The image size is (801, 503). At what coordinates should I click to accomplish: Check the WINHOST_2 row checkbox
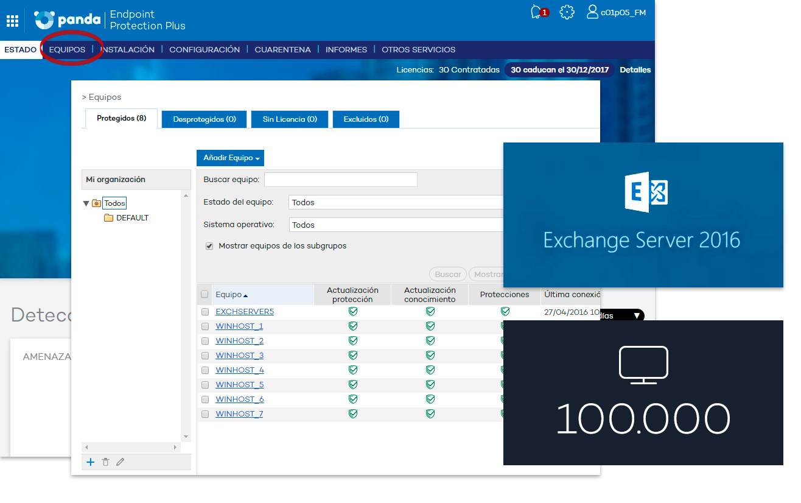(x=205, y=341)
